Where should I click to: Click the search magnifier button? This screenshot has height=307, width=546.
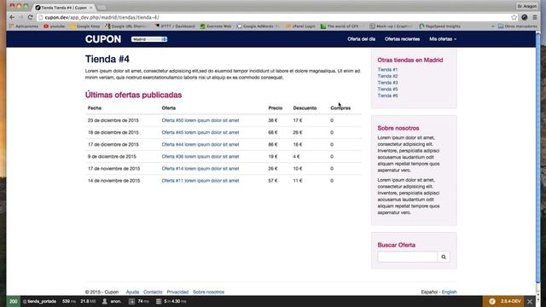[444, 257]
